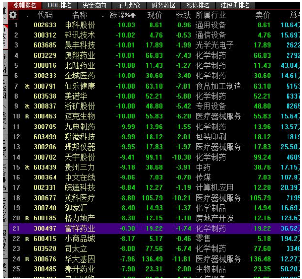Select the 财务数据 tab
The width and height of the screenshot is (302, 279).
[164, 5]
